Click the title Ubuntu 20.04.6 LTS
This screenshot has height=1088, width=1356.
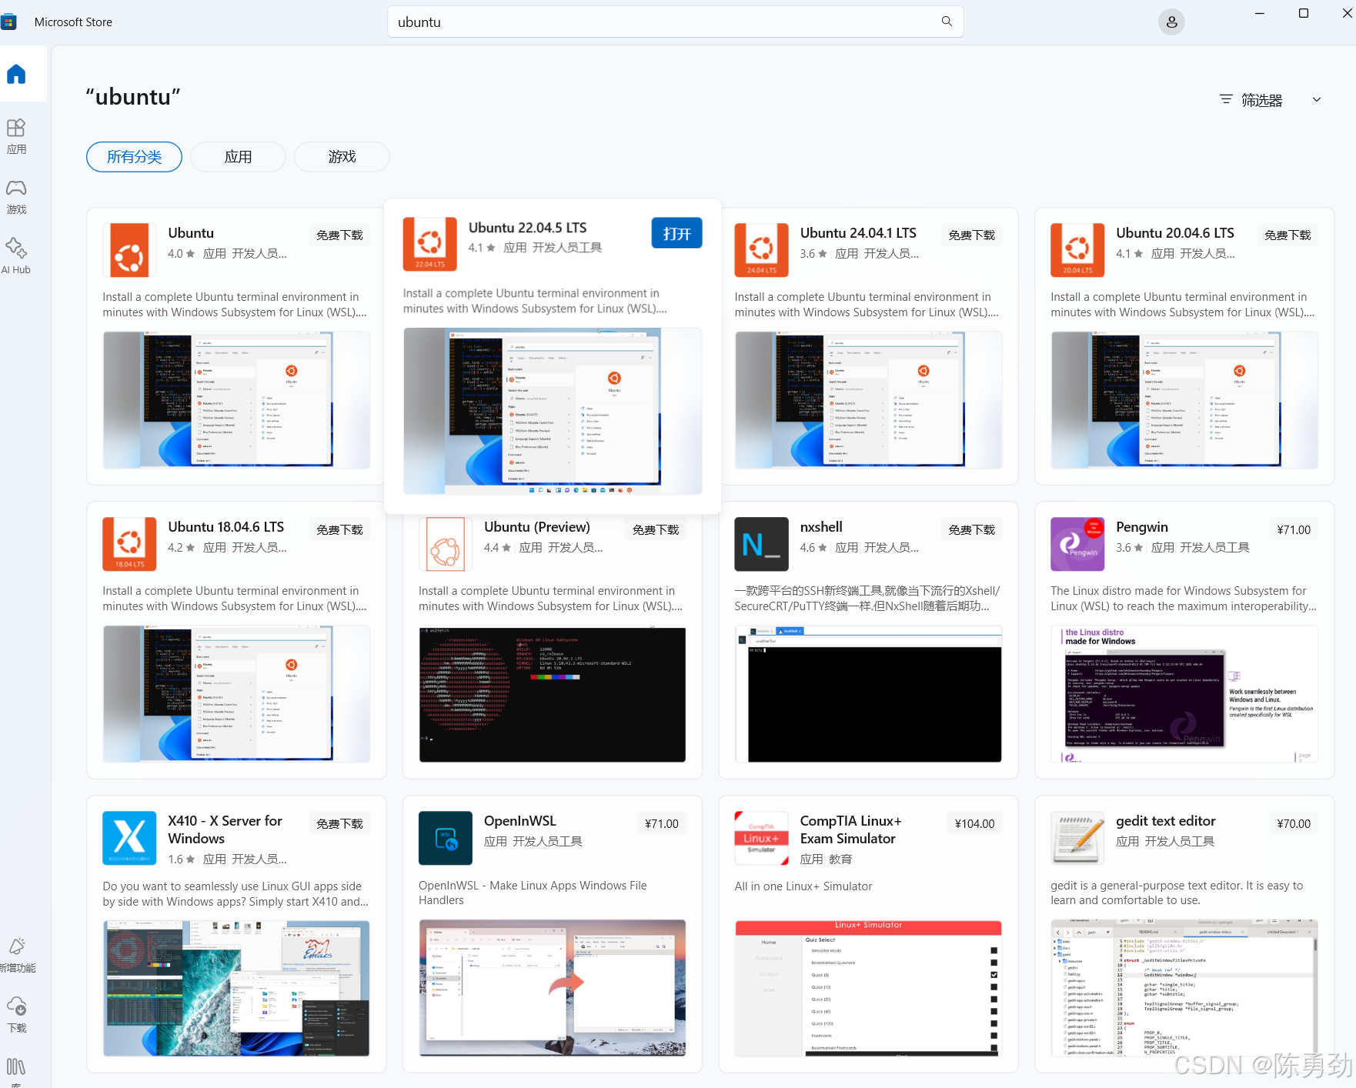(1175, 233)
